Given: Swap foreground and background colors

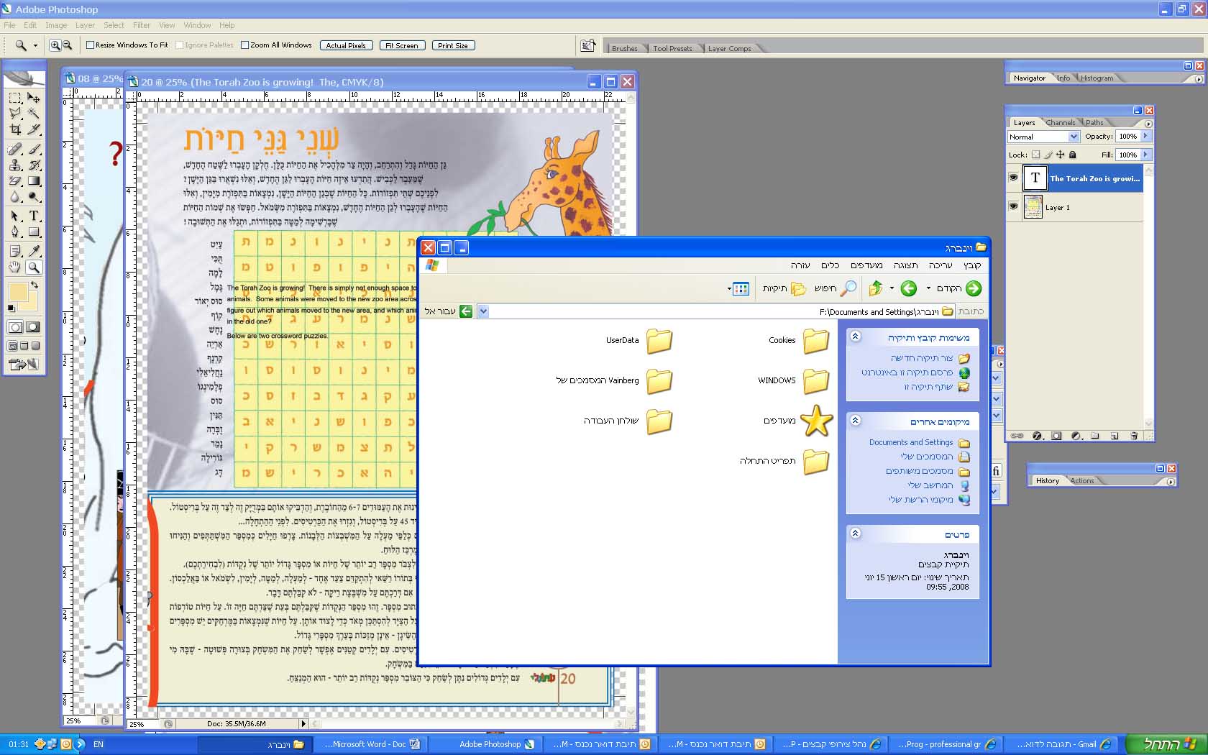Looking at the screenshot, I should pos(34,285).
